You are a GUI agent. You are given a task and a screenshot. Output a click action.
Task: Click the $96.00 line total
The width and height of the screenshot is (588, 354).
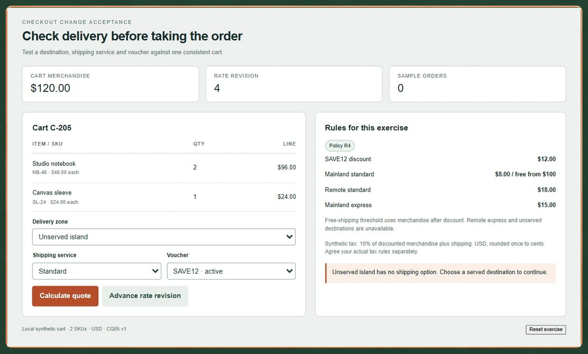point(287,167)
